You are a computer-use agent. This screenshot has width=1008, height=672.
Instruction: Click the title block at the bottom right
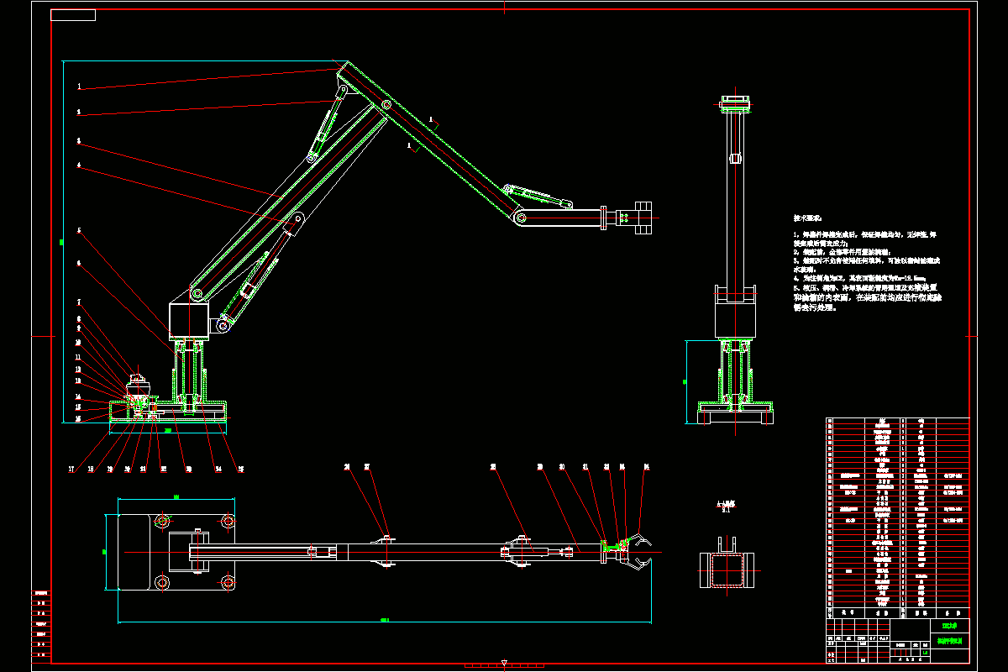coord(898,640)
